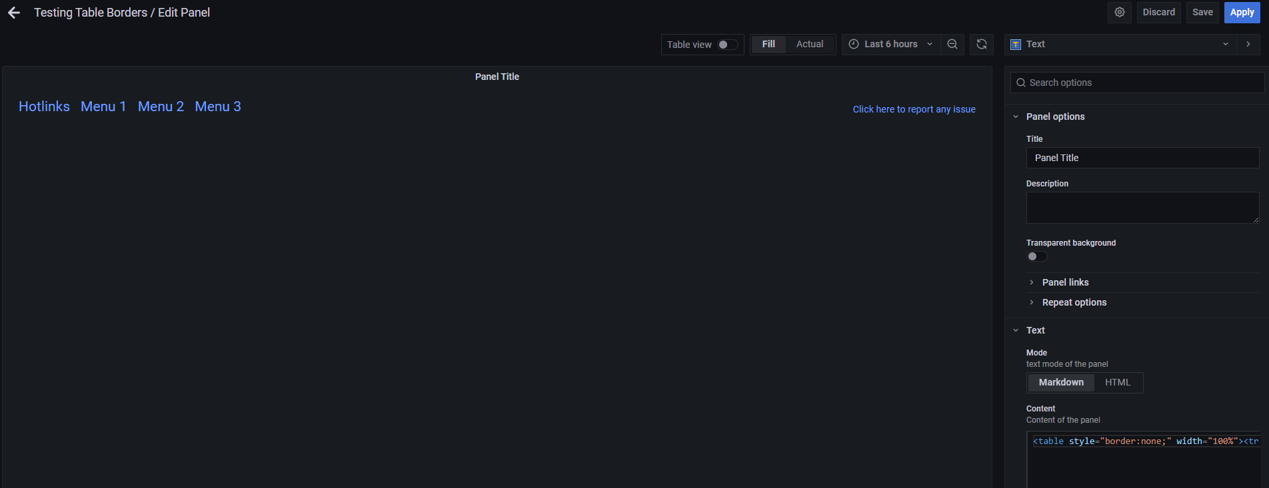Click the Description text area
Image resolution: width=1269 pixels, height=488 pixels.
(1142, 208)
